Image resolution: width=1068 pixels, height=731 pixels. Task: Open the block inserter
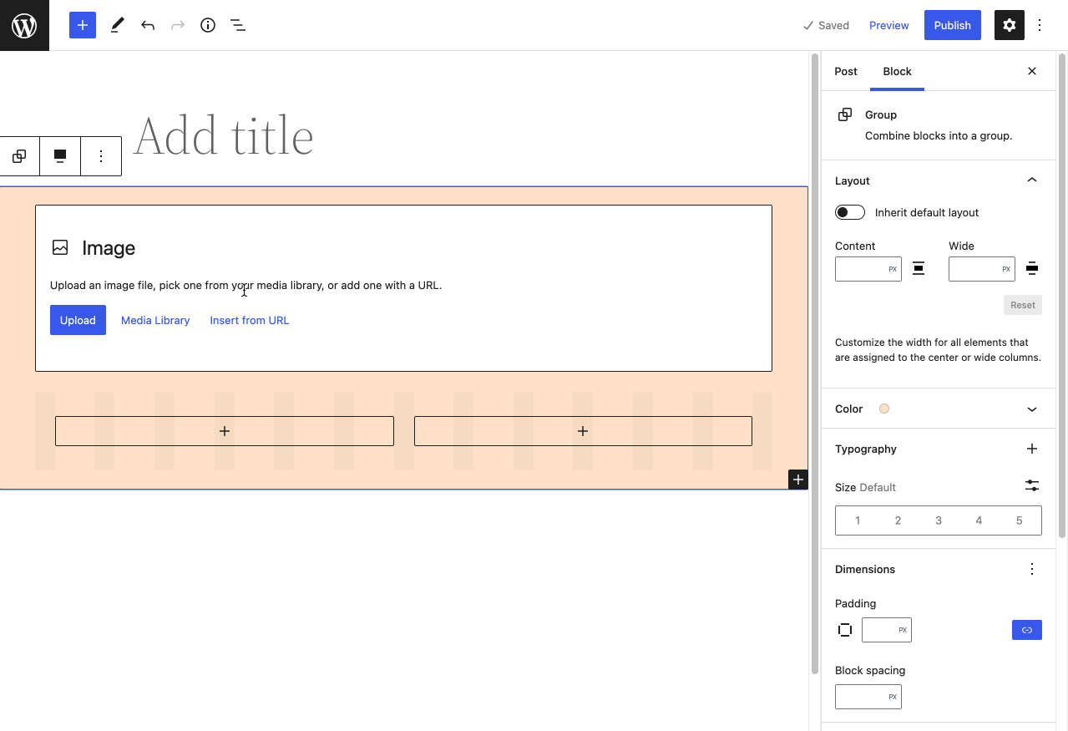tap(82, 25)
